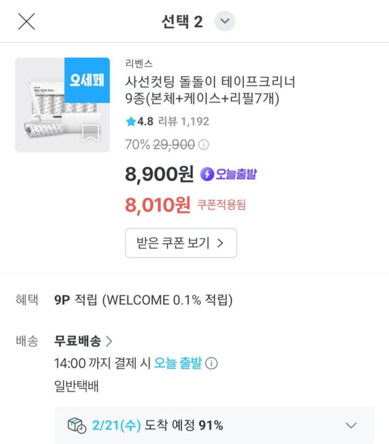Click the 쿠폰적용됨 coupon applied label
Viewport: 389px width, 444px height.
click(x=222, y=206)
